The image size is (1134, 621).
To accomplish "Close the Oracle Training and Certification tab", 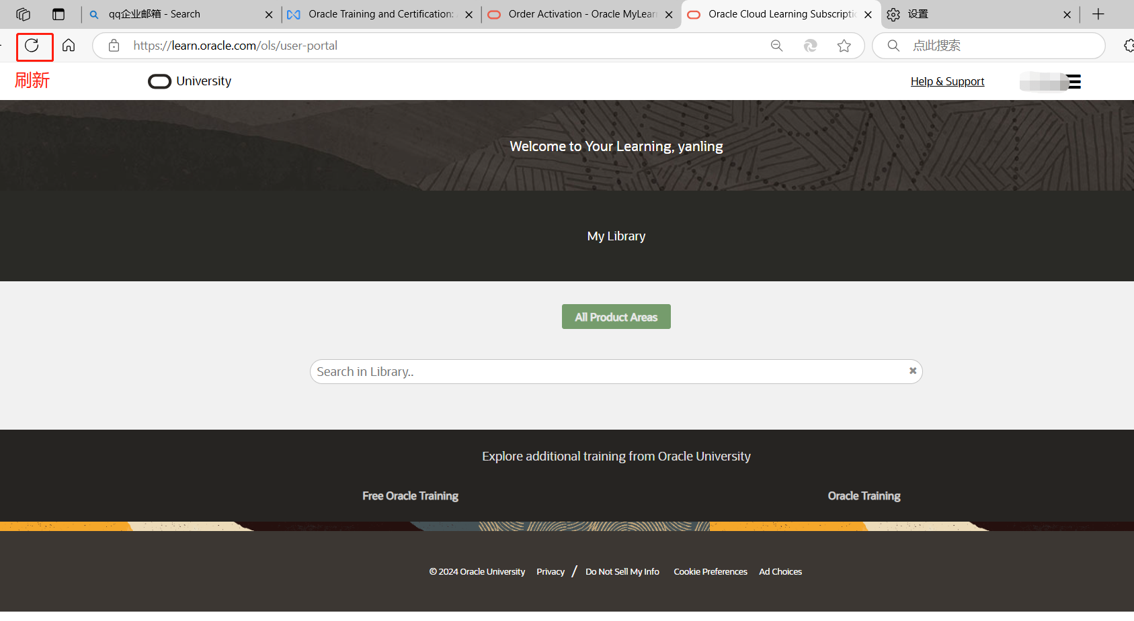I will pyautogui.click(x=469, y=14).
